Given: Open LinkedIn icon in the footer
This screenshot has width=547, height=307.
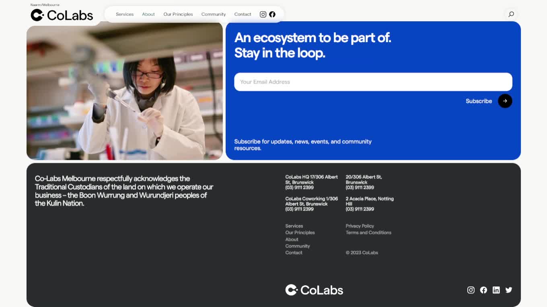Looking at the screenshot, I should pos(496,290).
